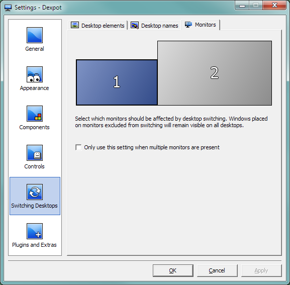Confirm settings with the OK button

coord(173,270)
